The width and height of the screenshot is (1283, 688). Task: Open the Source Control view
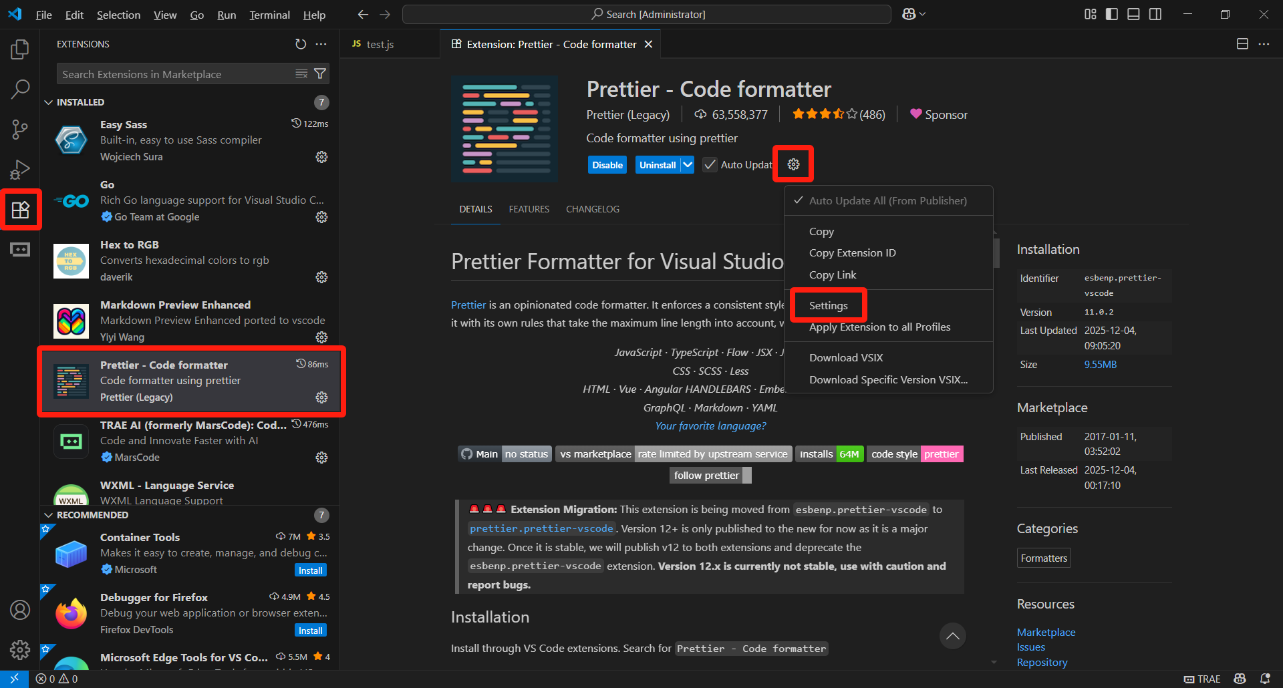(20, 129)
